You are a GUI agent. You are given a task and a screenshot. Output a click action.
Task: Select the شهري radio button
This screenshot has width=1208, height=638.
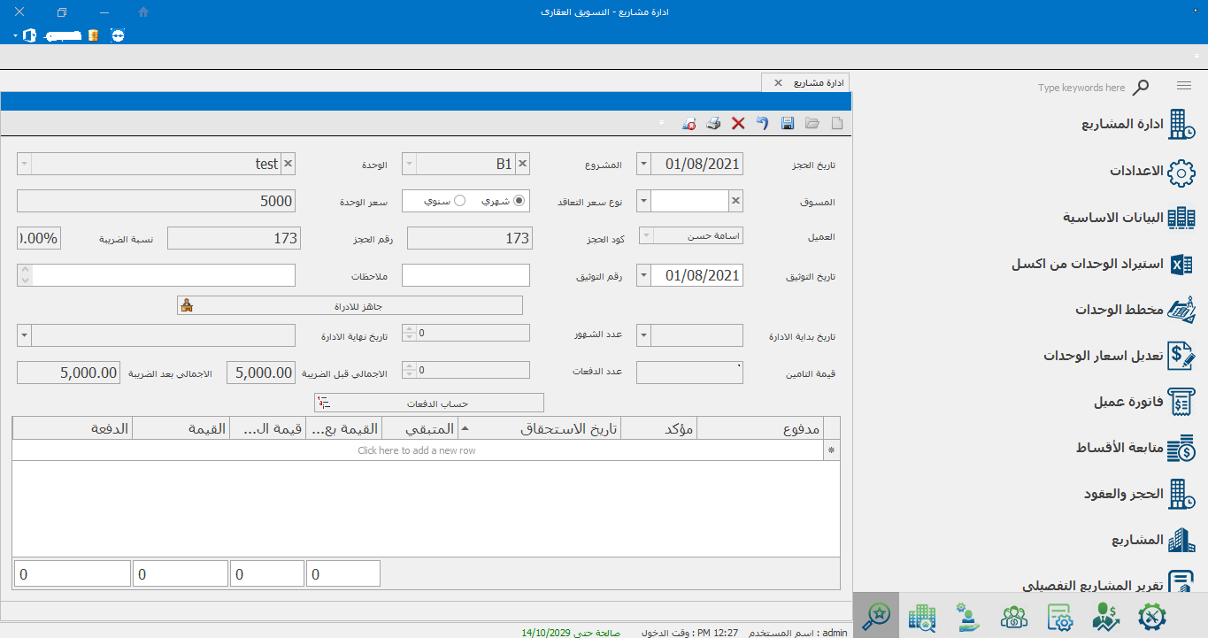point(519,201)
